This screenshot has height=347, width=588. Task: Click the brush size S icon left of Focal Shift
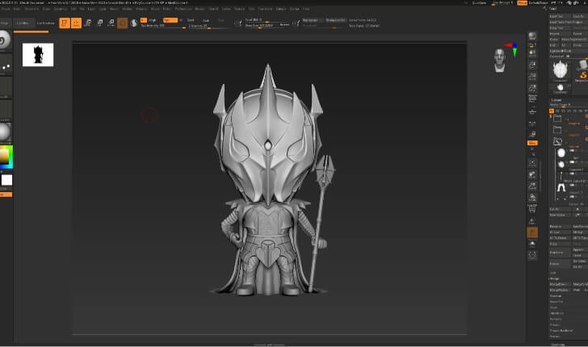click(x=237, y=23)
